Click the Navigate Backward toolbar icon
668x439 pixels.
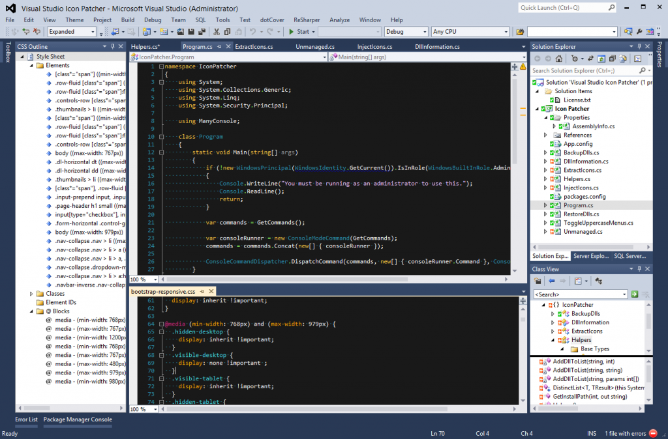(115, 31)
